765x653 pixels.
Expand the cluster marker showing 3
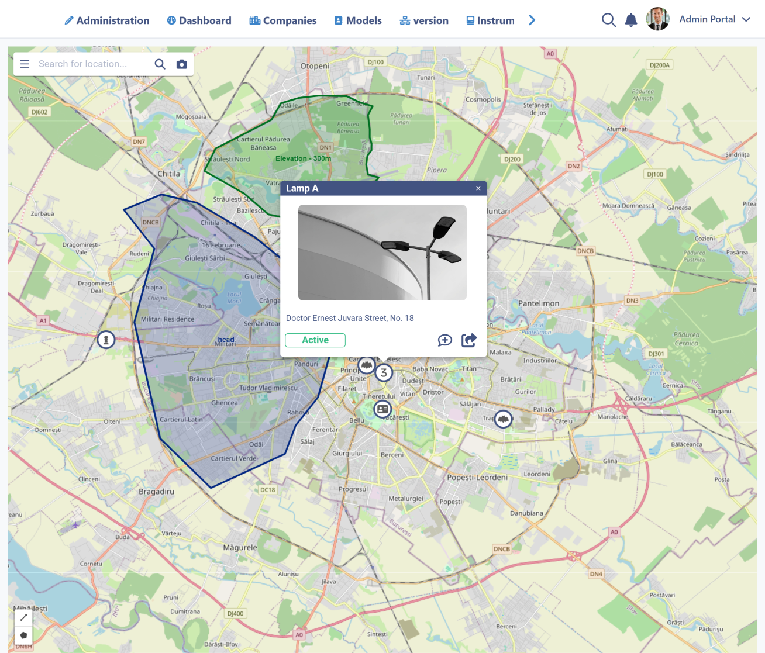(x=384, y=372)
